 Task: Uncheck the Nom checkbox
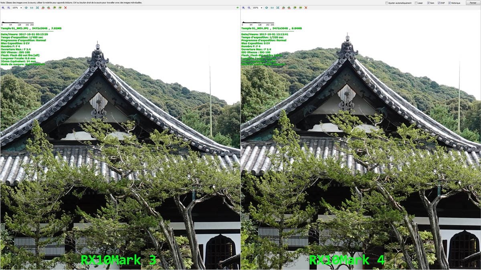[428, 3]
